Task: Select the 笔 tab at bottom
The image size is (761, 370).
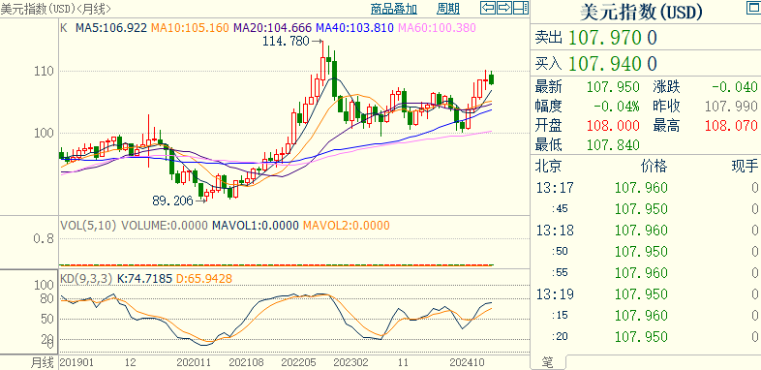Action: (x=547, y=361)
